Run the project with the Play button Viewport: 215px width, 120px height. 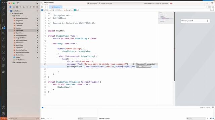37,3
